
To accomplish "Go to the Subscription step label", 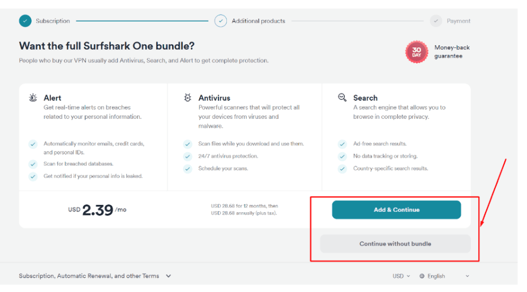I will coord(53,21).
